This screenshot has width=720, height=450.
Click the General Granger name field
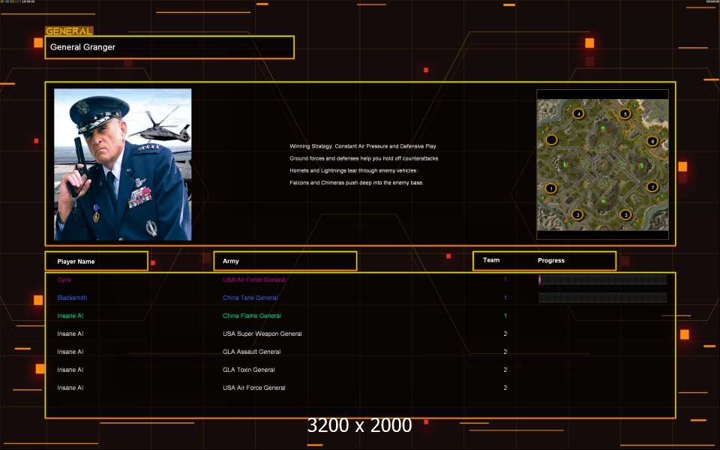click(169, 47)
